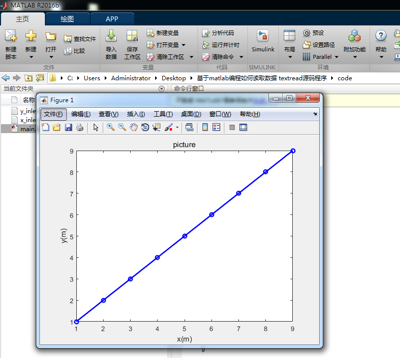
Task: Open the 帮助(H) menu in Figure 1
Action: 250,114
